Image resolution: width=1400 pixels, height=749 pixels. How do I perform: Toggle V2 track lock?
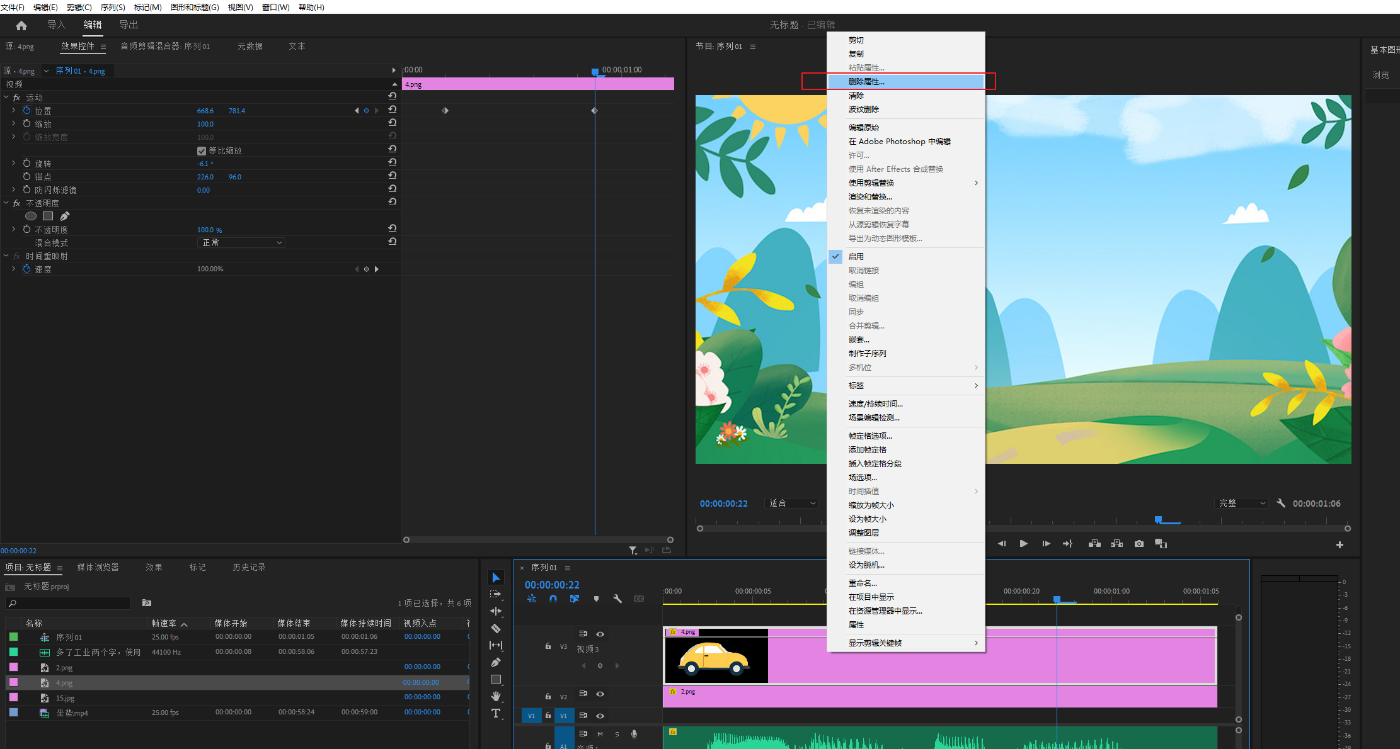(548, 696)
